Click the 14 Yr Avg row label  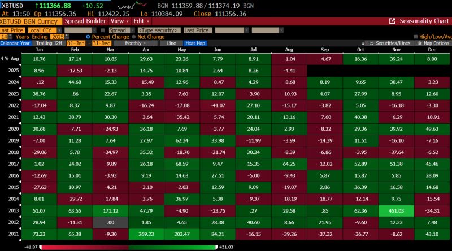[10, 59]
